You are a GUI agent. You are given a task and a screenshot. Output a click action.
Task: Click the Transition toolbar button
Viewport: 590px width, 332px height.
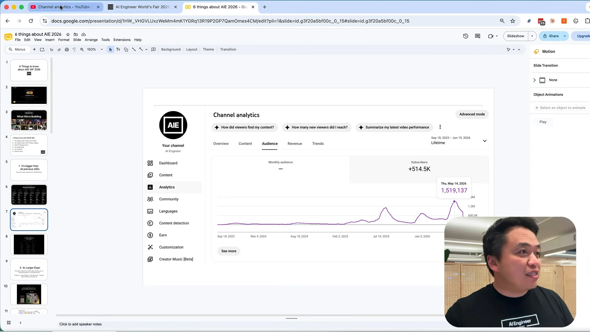coord(228,49)
